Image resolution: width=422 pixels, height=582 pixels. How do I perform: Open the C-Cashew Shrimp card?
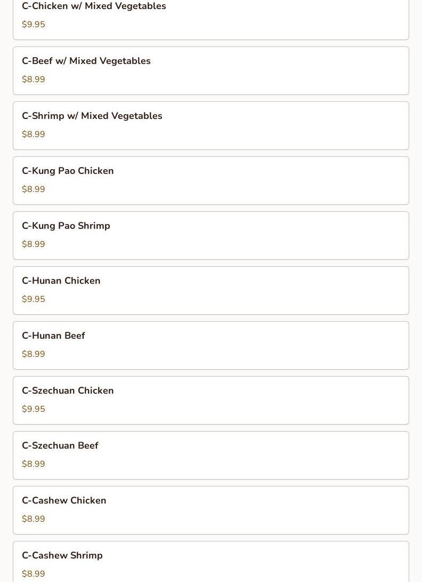point(210,562)
